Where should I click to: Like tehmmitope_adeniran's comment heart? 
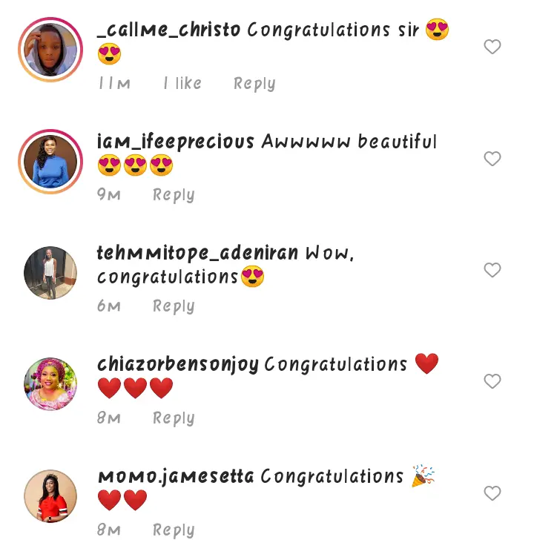492,270
